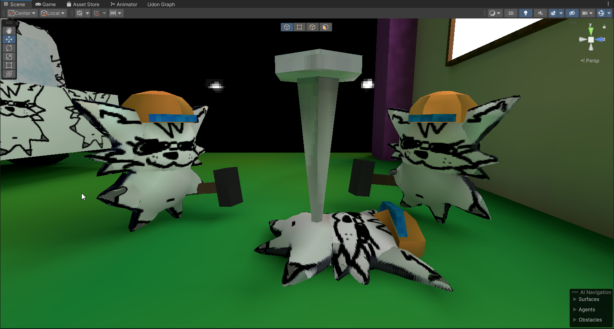Click ProBuilder edge selection mode icon
614x329 pixels.
click(313, 27)
